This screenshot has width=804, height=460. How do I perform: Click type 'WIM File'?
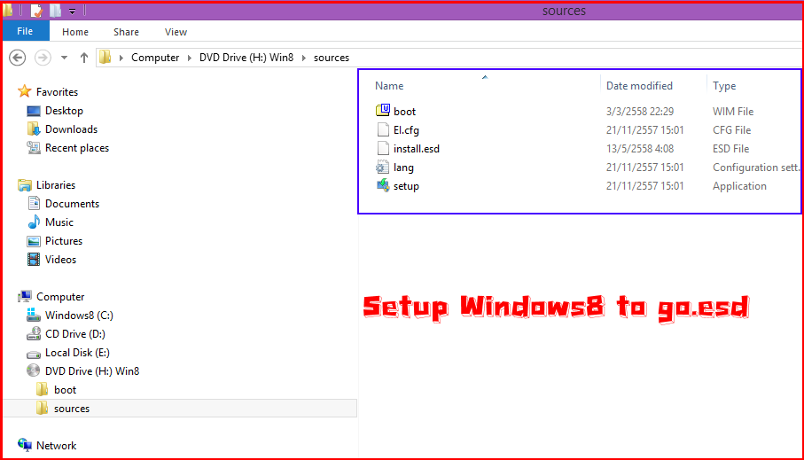(x=733, y=112)
